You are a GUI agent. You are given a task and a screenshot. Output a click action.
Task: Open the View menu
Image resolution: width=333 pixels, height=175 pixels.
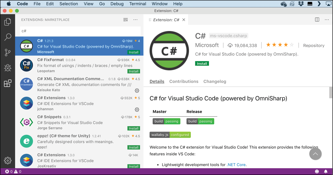(x=89, y=4)
